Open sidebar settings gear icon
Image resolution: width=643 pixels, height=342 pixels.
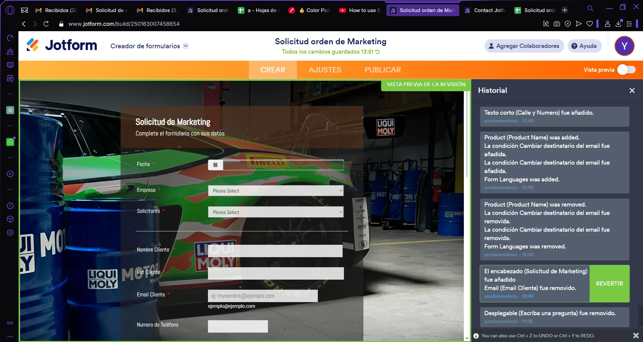[10, 233]
